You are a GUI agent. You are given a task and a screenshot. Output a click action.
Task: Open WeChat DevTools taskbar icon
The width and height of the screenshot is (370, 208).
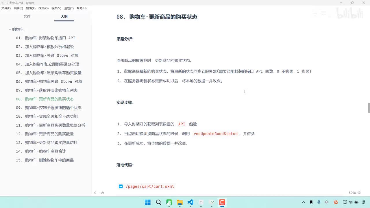(x=212, y=202)
